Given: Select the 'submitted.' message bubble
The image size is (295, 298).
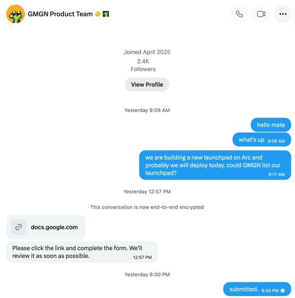Looking at the screenshot, I should pos(257,289).
